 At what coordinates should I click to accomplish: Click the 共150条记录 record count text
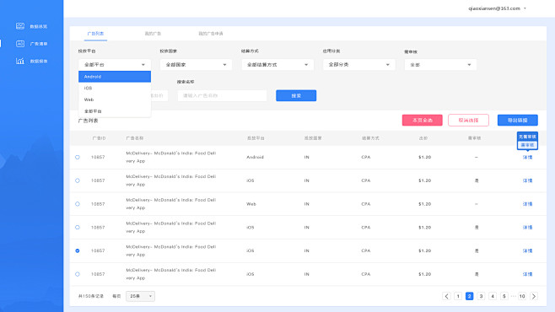(x=90, y=296)
